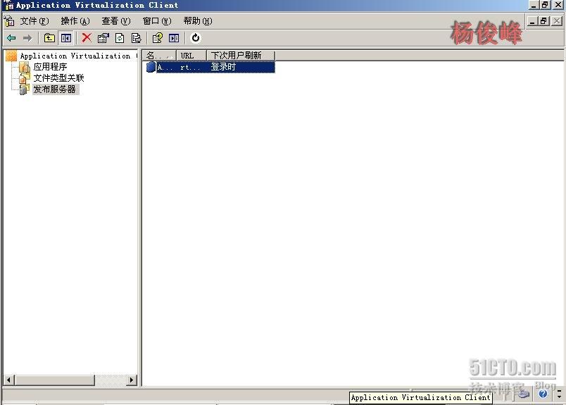Select Application Virtualization root node

click(75, 56)
